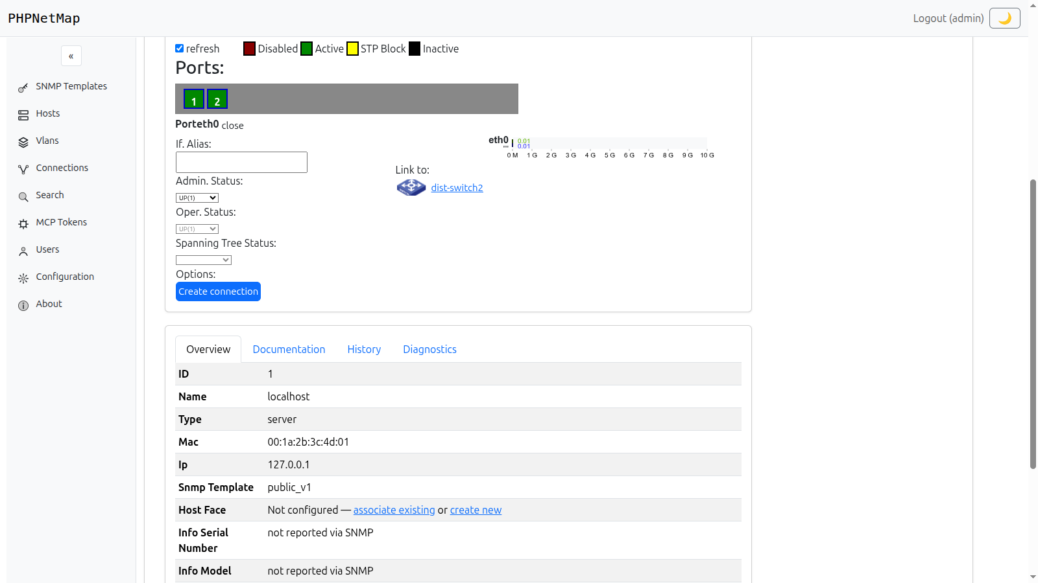Click the PHPNetMap brand title
The image size is (1038, 583).
44,18
